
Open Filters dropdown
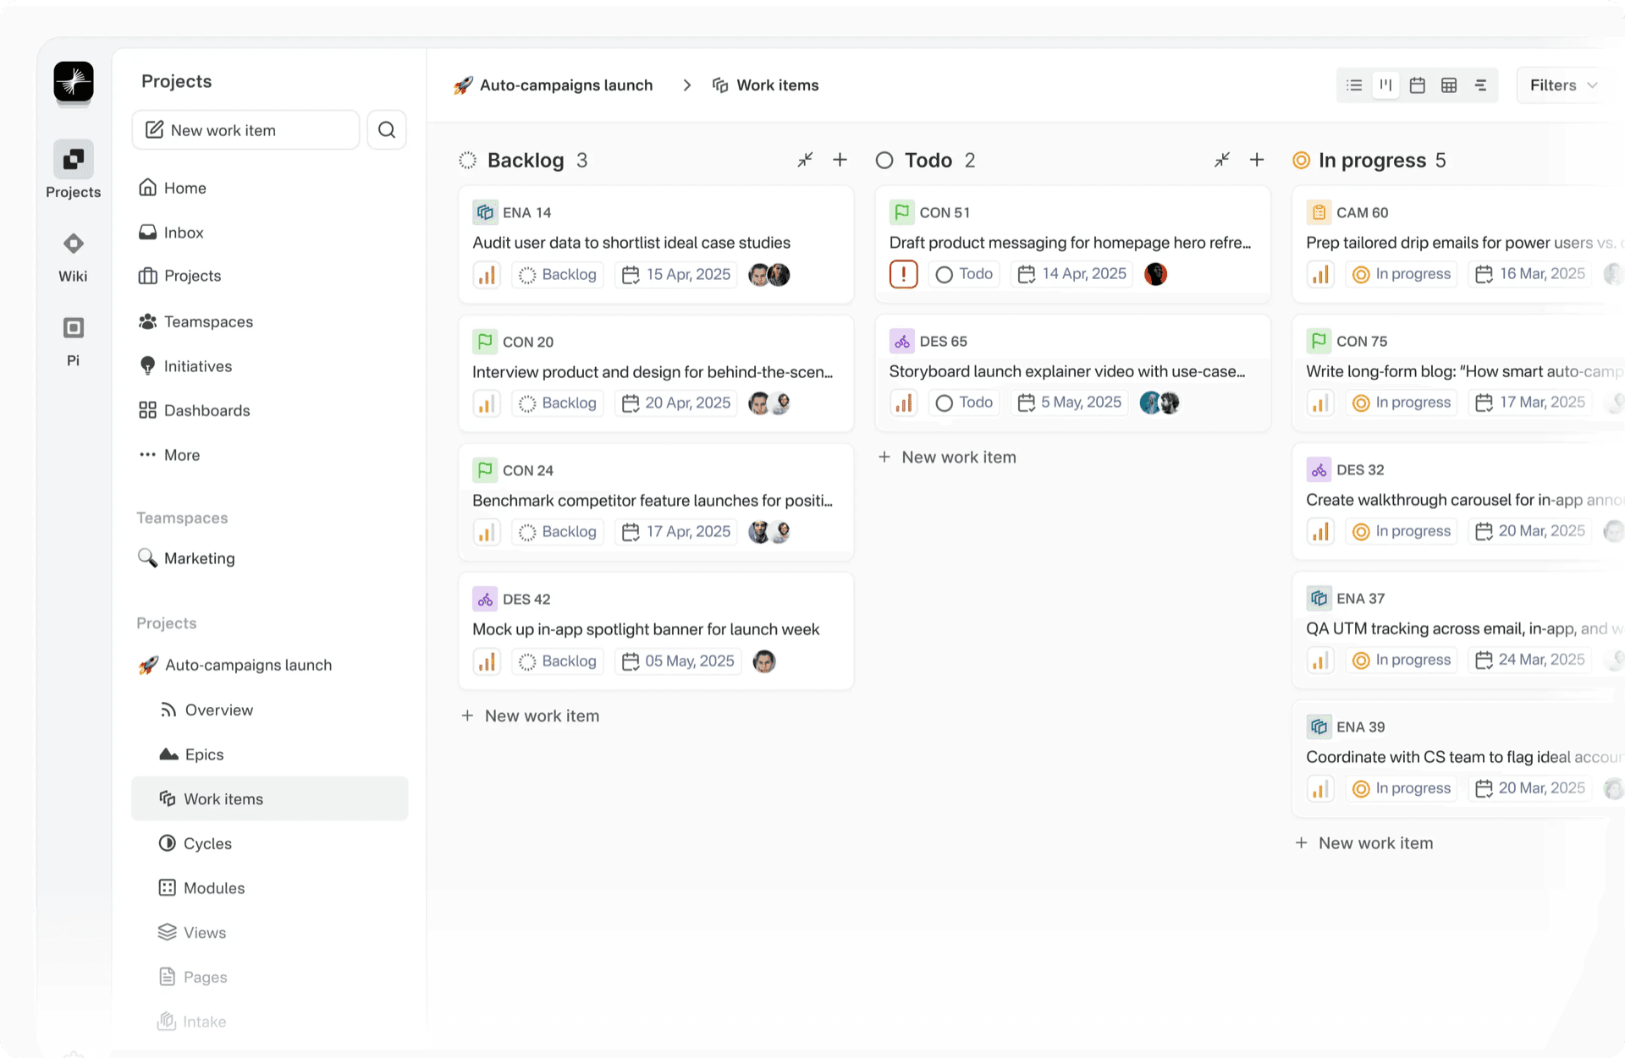click(1563, 85)
